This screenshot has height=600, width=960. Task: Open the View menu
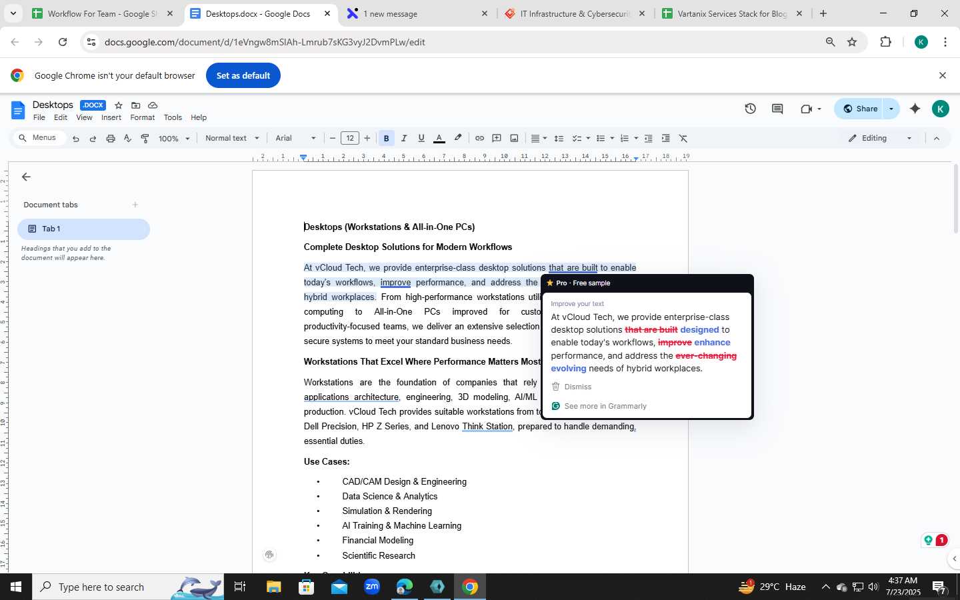pyautogui.click(x=84, y=117)
